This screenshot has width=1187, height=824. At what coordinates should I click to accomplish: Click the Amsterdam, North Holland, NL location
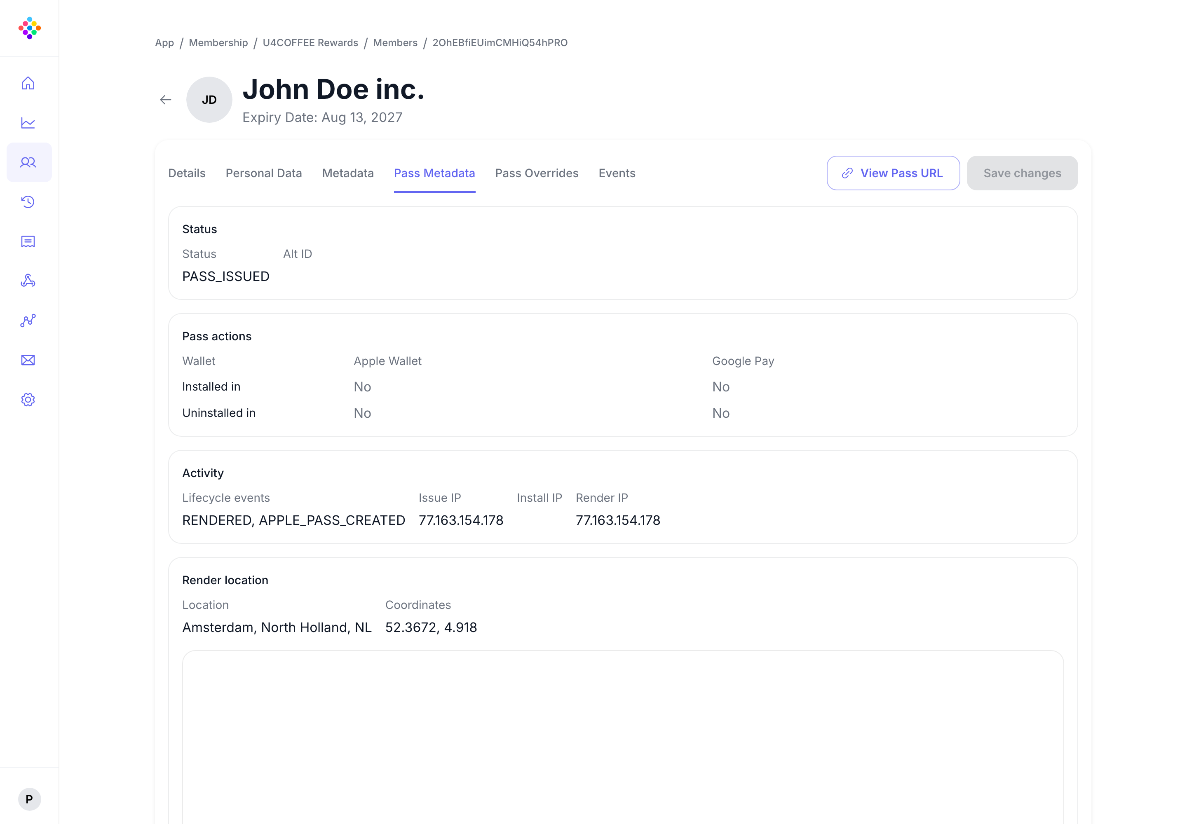pyautogui.click(x=277, y=627)
